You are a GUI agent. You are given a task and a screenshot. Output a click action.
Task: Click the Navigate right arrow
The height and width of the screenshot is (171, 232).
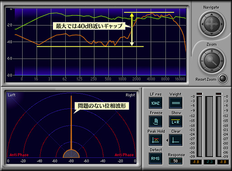click(222, 24)
